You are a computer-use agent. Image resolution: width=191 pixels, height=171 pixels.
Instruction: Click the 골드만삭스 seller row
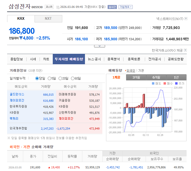pos(17,94)
